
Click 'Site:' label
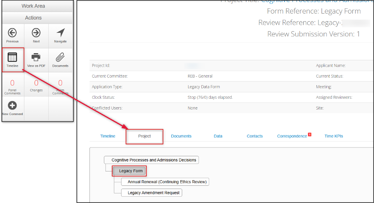pyautogui.click(x=320, y=108)
